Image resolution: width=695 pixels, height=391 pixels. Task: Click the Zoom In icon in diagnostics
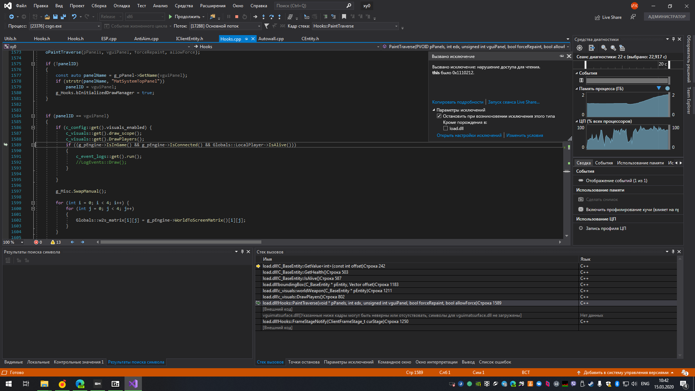pyautogui.click(x=603, y=48)
